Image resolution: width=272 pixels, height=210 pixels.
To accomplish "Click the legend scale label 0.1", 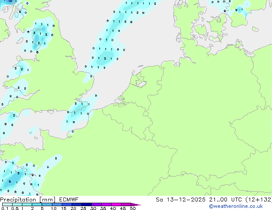I will coord(5,208).
